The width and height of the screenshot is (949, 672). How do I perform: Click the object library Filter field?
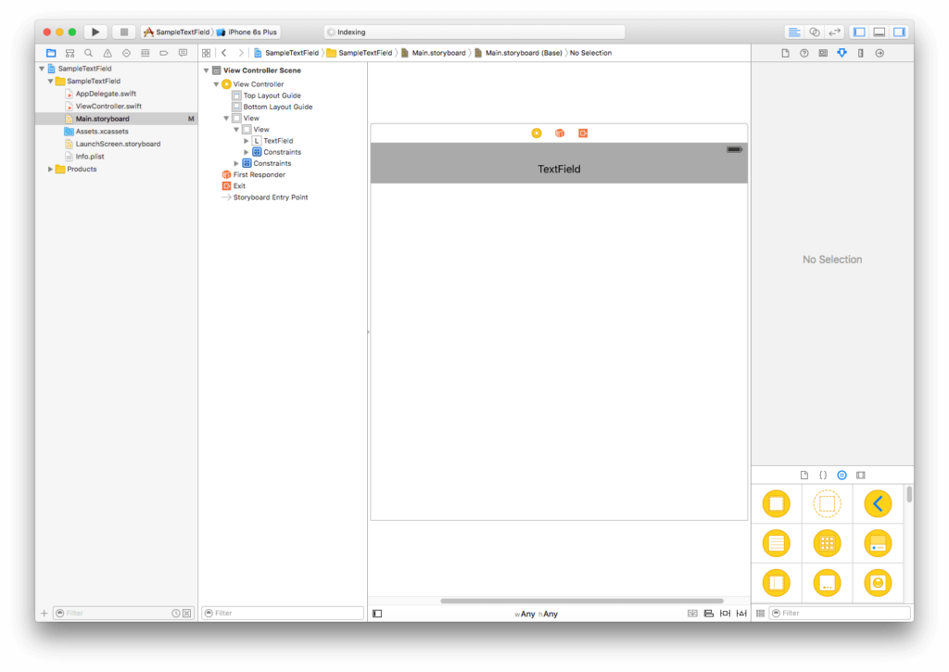tap(841, 614)
